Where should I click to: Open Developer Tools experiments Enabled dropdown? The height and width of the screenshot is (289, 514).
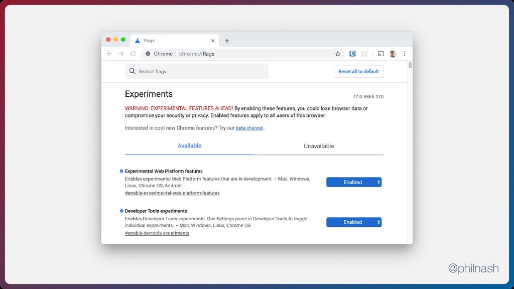pos(354,222)
